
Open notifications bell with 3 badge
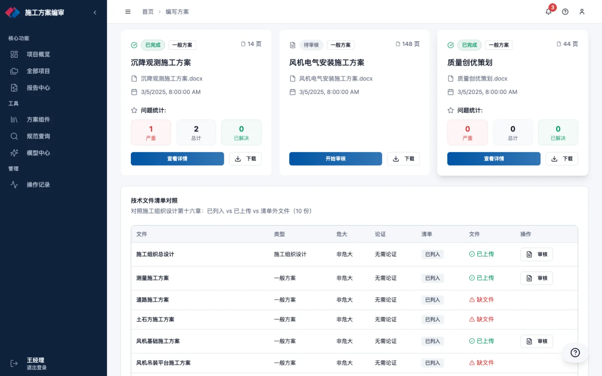pyautogui.click(x=549, y=12)
